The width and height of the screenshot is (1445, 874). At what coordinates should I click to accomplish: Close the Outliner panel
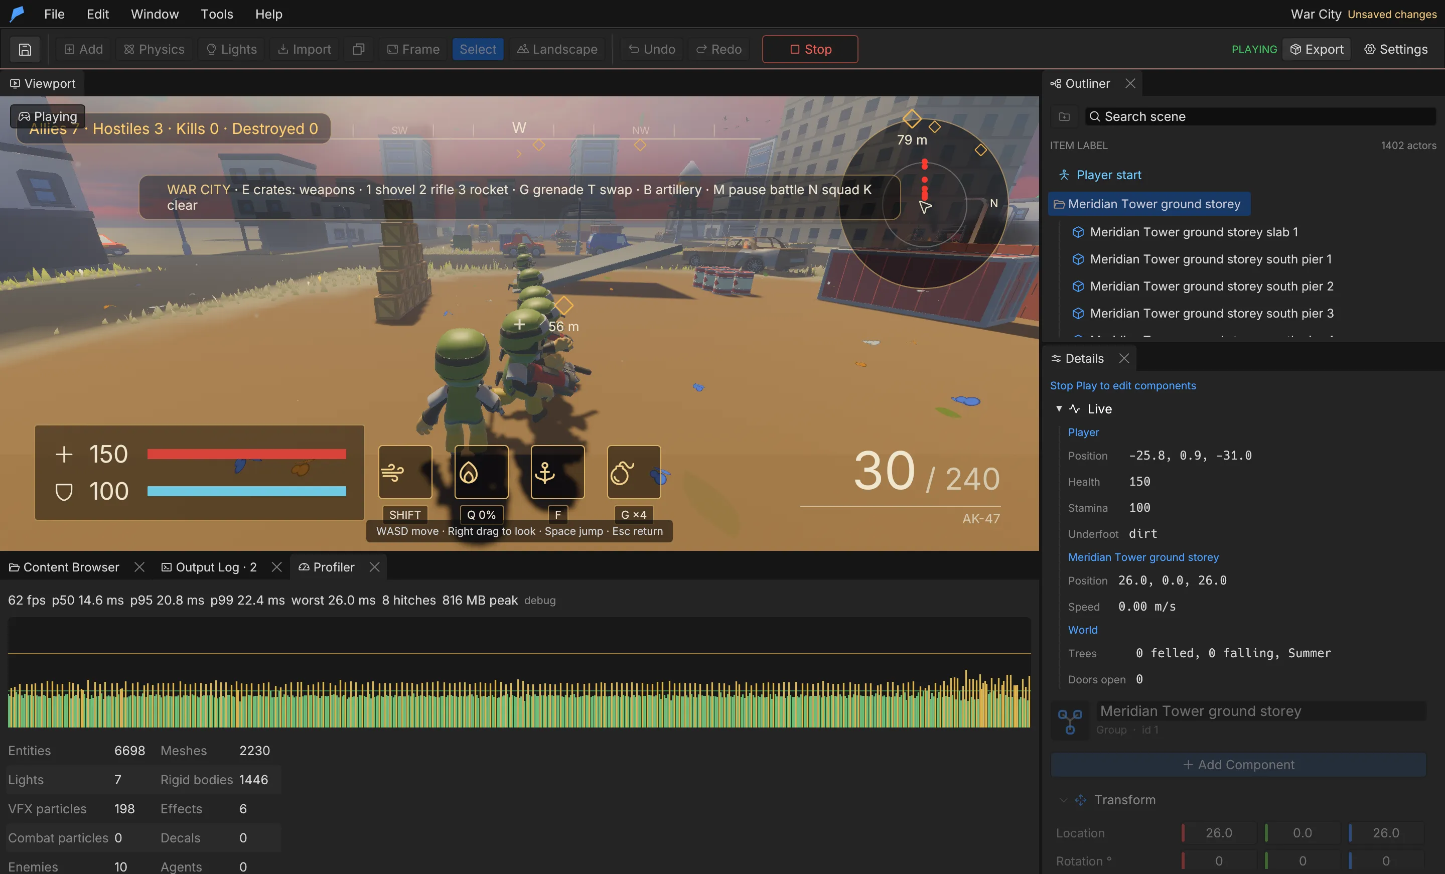1130,84
